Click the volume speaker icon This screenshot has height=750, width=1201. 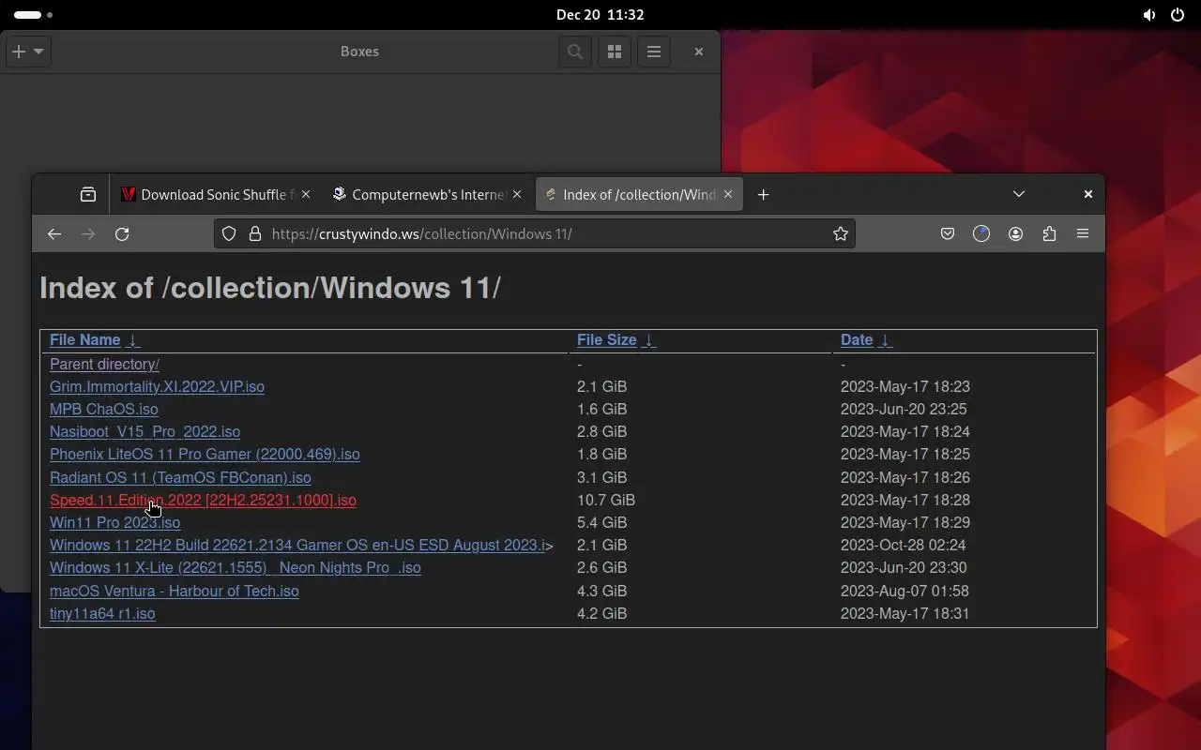(1149, 15)
